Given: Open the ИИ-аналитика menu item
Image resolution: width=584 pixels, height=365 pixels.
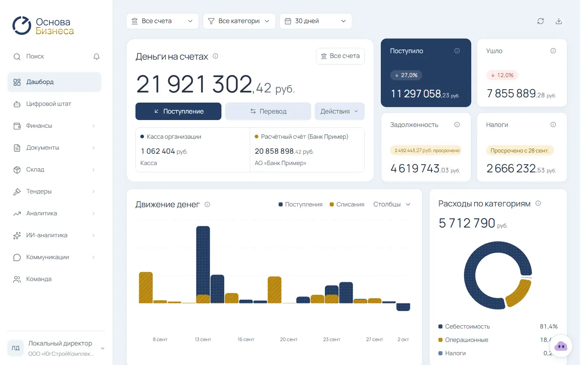Looking at the screenshot, I should coord(54,235).
